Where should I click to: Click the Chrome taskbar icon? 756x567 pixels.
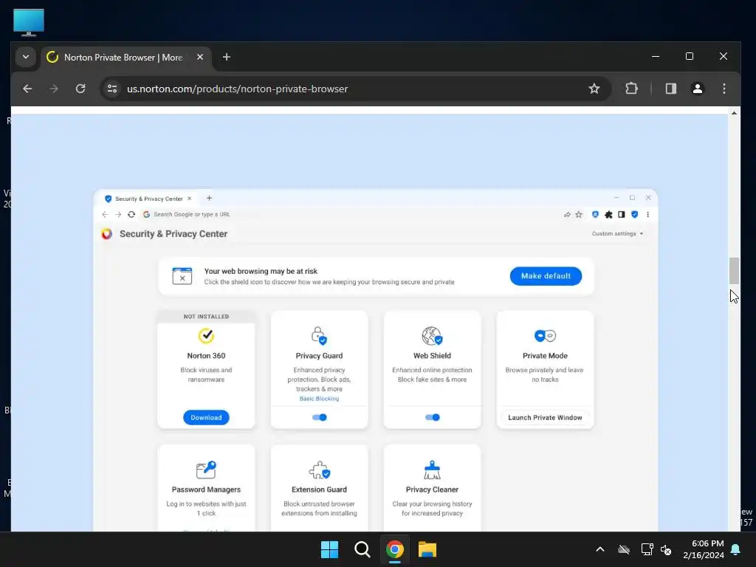tap(395, 549)
